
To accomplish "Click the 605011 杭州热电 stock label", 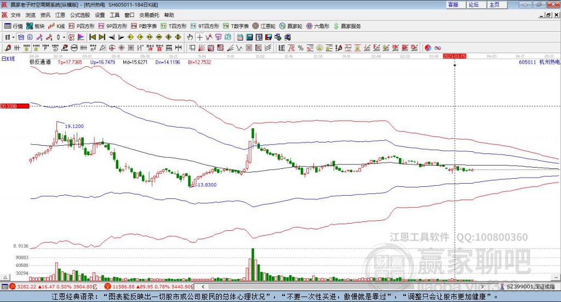I will coord(539,62).
